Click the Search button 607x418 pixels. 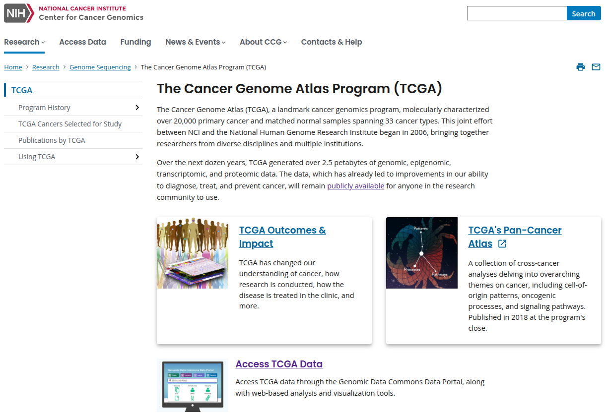pos(584,13)
